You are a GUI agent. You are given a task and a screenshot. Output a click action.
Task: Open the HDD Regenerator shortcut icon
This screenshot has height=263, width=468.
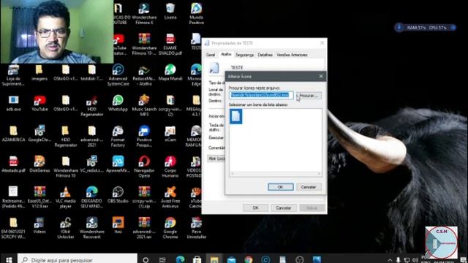point(92,105)
